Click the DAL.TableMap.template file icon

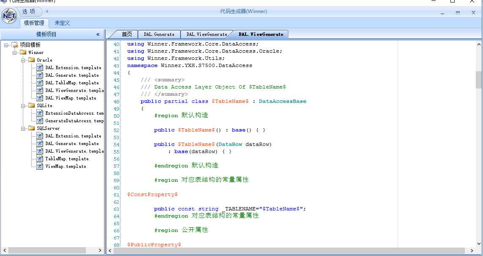tap(40, 83)
